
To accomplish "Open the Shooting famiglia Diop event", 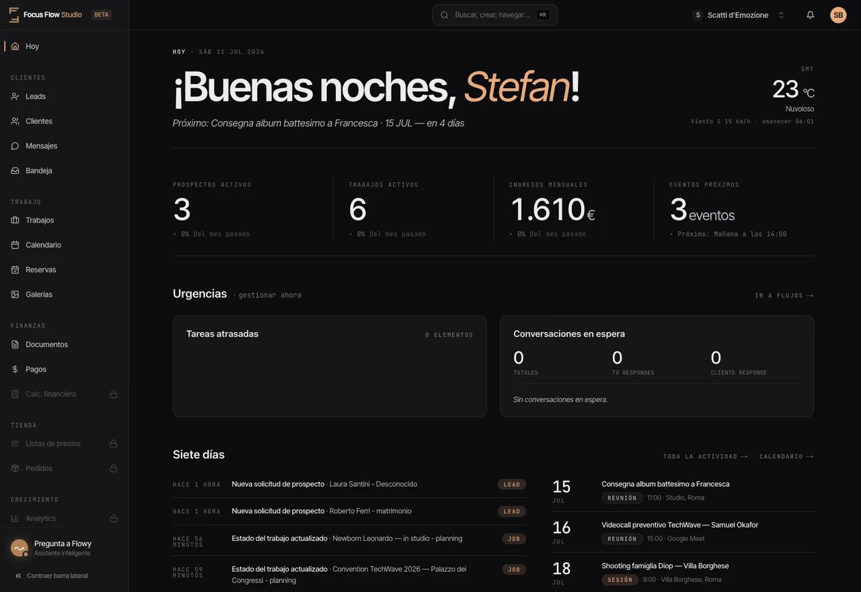I will tap(683, 573).
